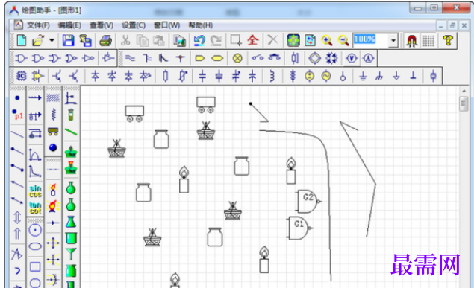Select the G2 gate on canvas
Image resolution: width=474 pixels, height=288 pixels.
click(308, 201)
